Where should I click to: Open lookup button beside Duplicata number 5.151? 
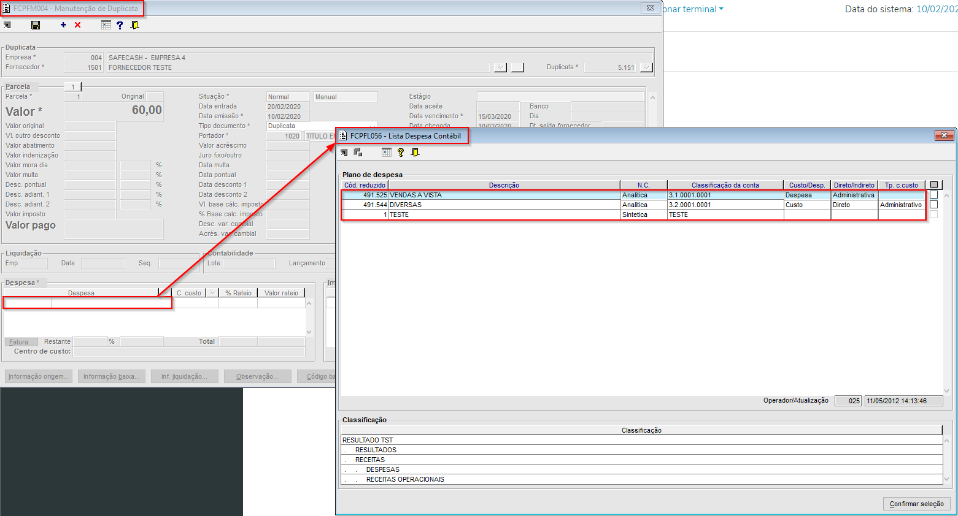click(x=646, y=67)
